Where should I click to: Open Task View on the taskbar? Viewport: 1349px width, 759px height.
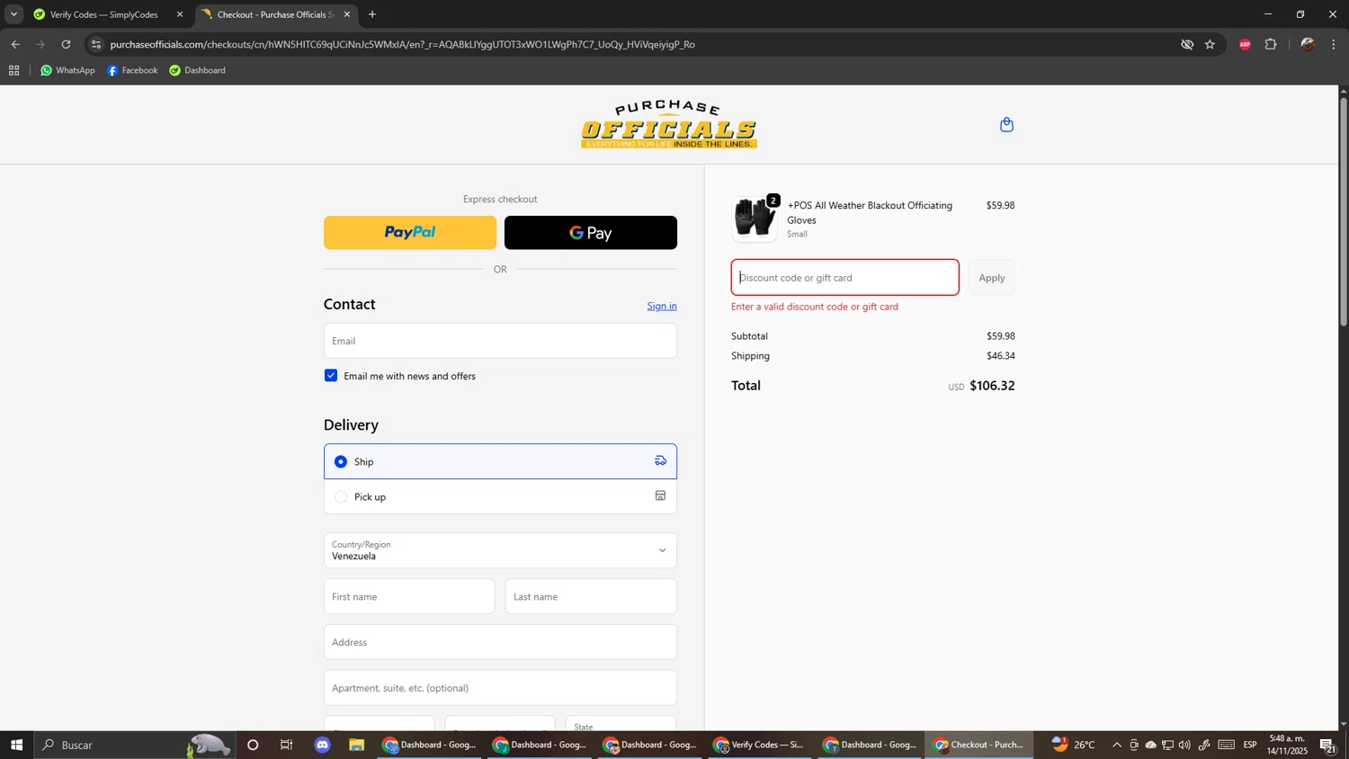[x=287, y=745]
